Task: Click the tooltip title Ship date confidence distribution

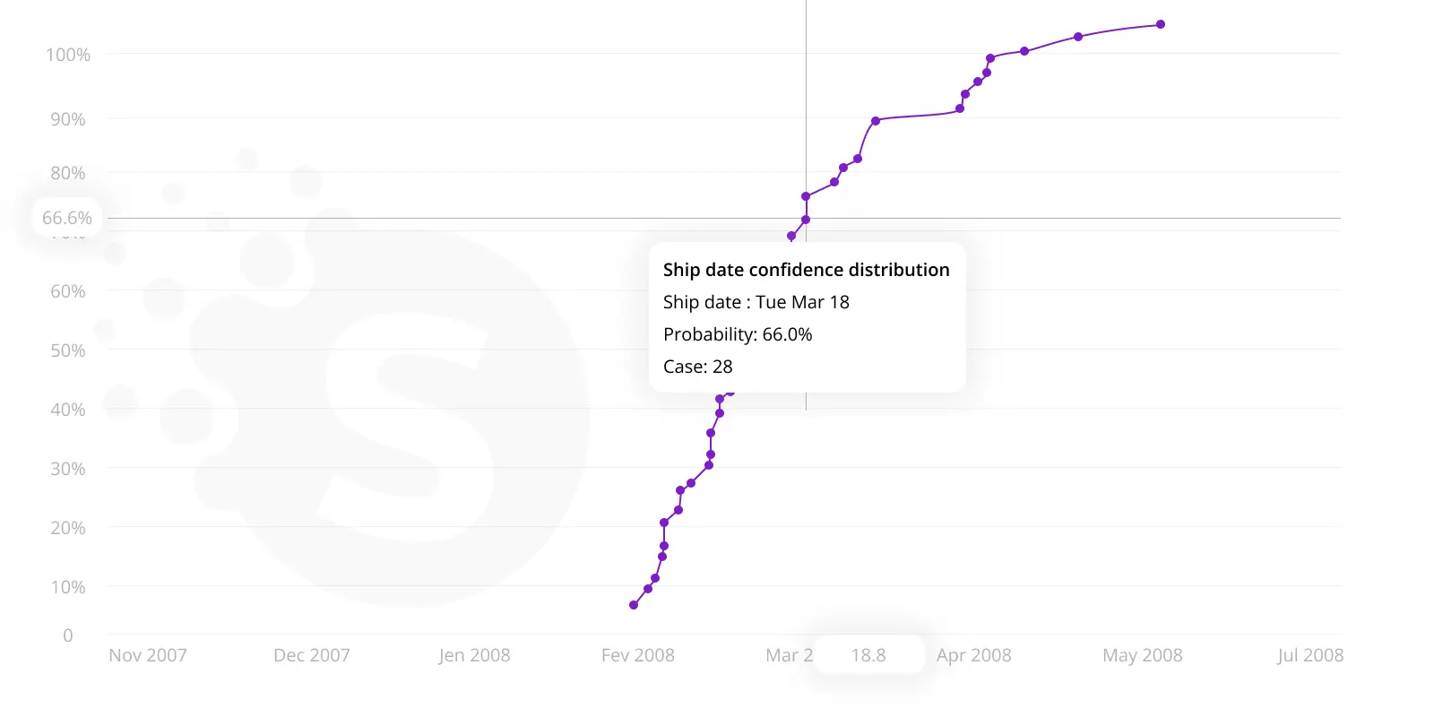Action: point(807,270)
